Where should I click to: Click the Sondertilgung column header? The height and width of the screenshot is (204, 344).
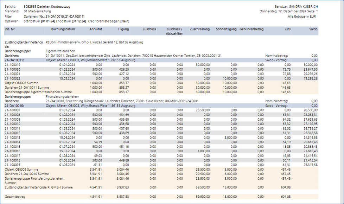[x=226, y=29]
